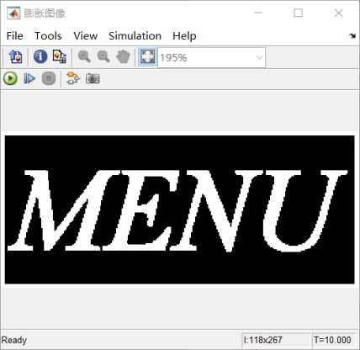
Task: Select the Pixel Region tool icon
Action: [60, 57]
